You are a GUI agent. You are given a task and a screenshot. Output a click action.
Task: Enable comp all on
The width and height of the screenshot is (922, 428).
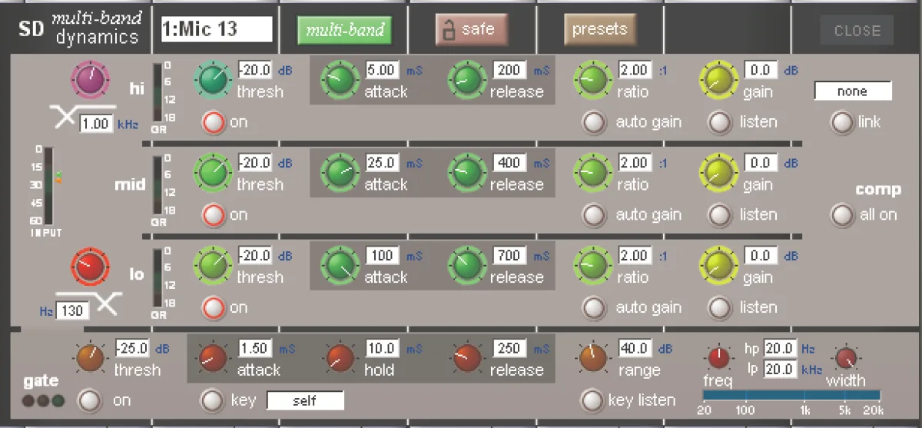842,215
